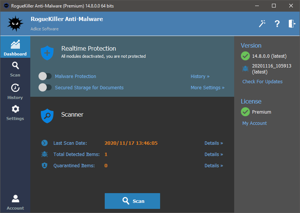
Task: Click the Realtime Protection shield icon
Action: (x=47, y=52)
